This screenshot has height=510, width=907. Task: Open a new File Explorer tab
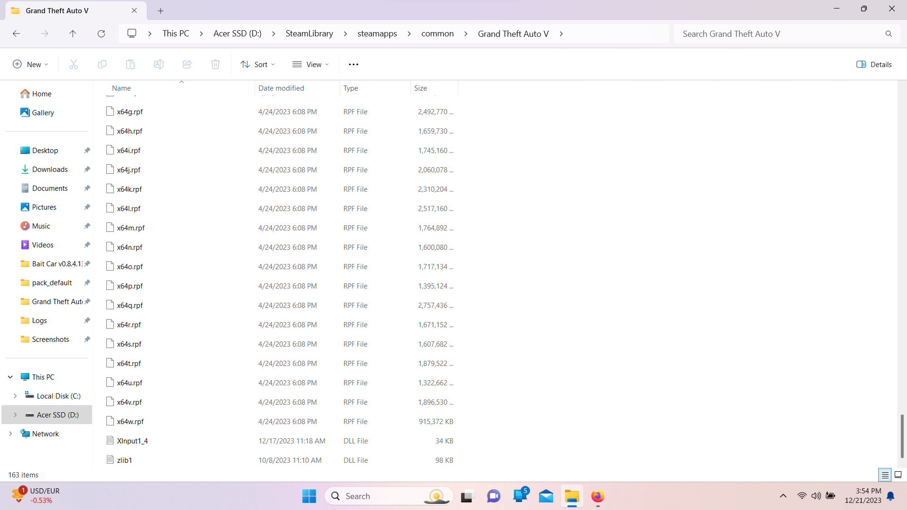pyautogui.click(x=161, y=10)
